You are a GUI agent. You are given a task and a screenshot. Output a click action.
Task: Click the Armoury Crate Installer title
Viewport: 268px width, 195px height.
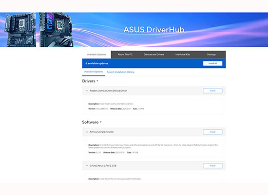(101, 132)
